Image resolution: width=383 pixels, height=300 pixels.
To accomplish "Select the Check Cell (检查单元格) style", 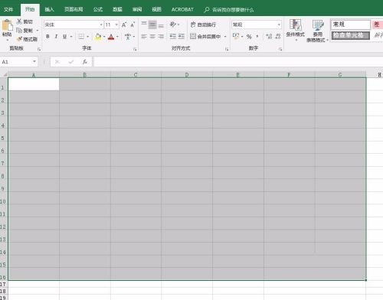I will point(350,35).
